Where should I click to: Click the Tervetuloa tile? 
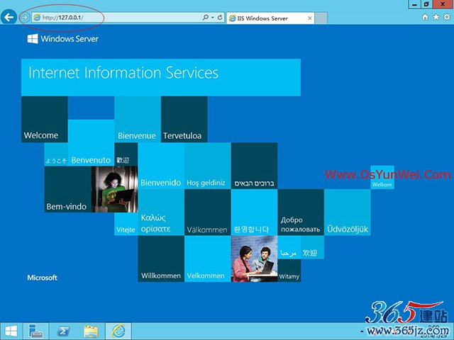(x=184, y=120)
